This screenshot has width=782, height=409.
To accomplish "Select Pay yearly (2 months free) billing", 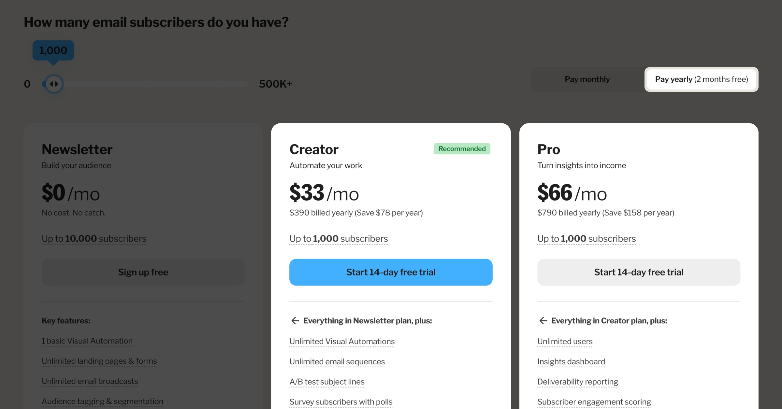I will pyautogui.click(x=701, y=79).
